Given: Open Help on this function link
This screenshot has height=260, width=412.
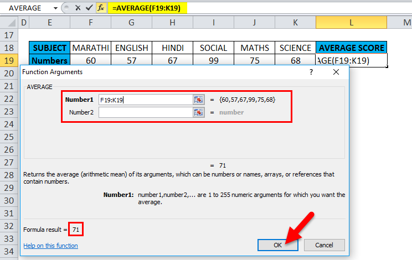Looking at the screenshot, I should click(x=51, y=246).
